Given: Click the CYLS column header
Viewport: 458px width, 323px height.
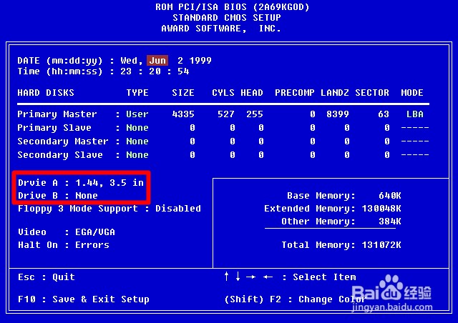Looking at the screenshot, I should [223, 93].
